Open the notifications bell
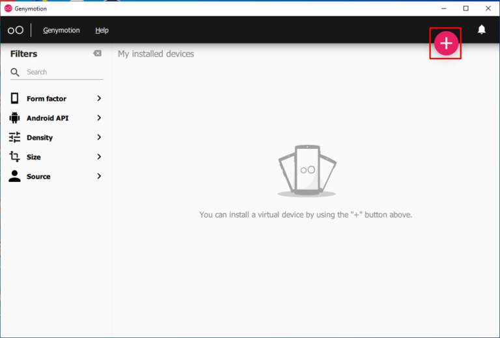The width and height of the screenshot is (500, 338). tap(482, 30)
